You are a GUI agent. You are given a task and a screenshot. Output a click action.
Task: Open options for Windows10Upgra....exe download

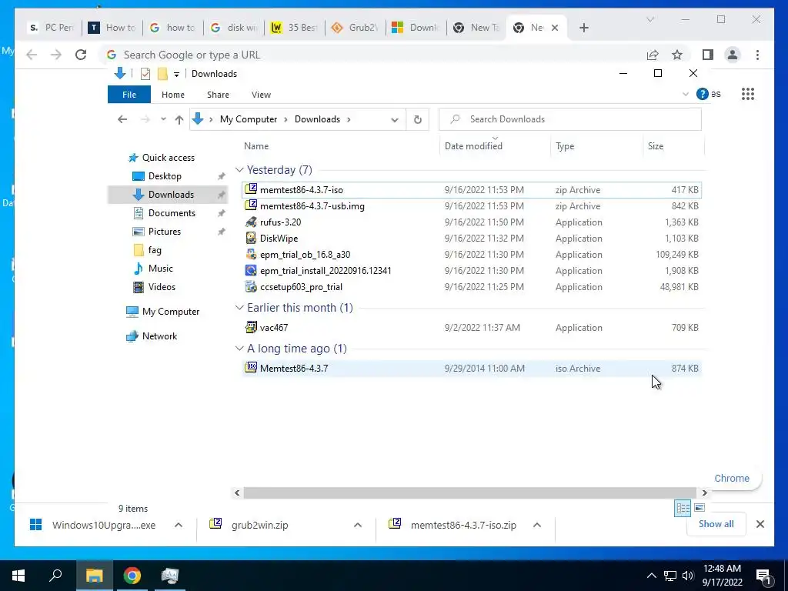179,525
